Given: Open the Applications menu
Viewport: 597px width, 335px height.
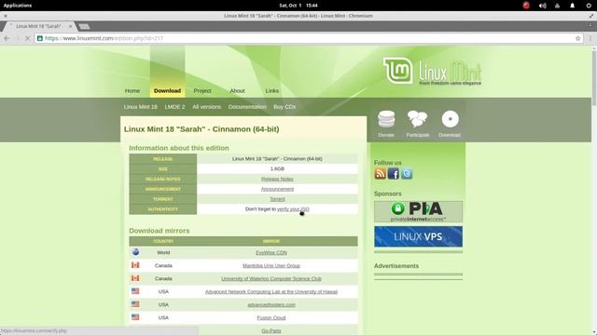Looking at the screenshot, I should point(18,6).
